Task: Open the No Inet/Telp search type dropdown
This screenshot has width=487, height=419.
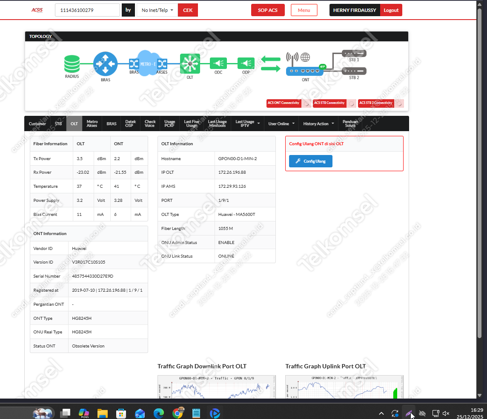Action: coord(157,10)
